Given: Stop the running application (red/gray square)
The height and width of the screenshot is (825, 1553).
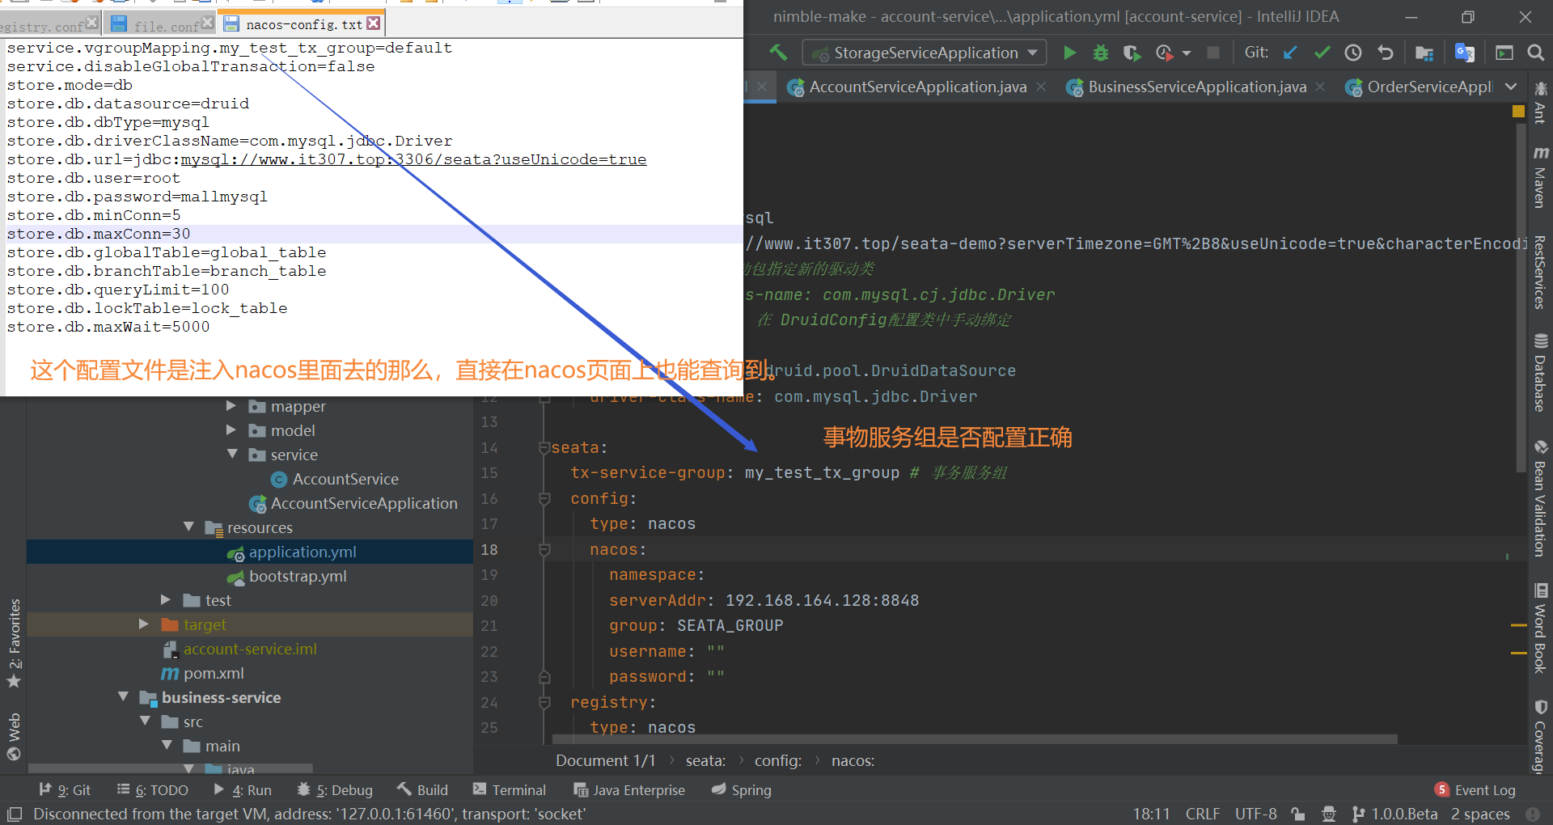Looking at the screenshot, I should point(1212,53).
